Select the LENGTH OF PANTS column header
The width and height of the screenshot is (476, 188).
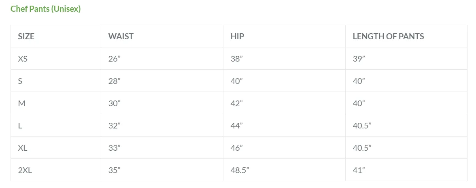coord(388,36)
